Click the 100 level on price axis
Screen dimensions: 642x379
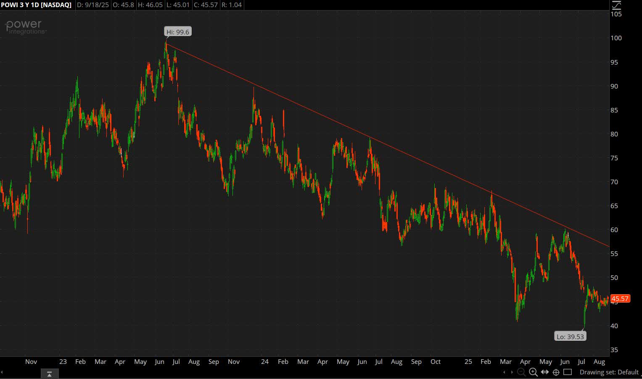(x=616, y=38)
